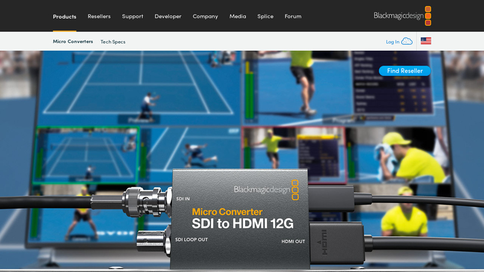This screenshot has width=484, height=272.
Task: Click the SDI LOOP OUT connector
Action: [x=152, y=239]
